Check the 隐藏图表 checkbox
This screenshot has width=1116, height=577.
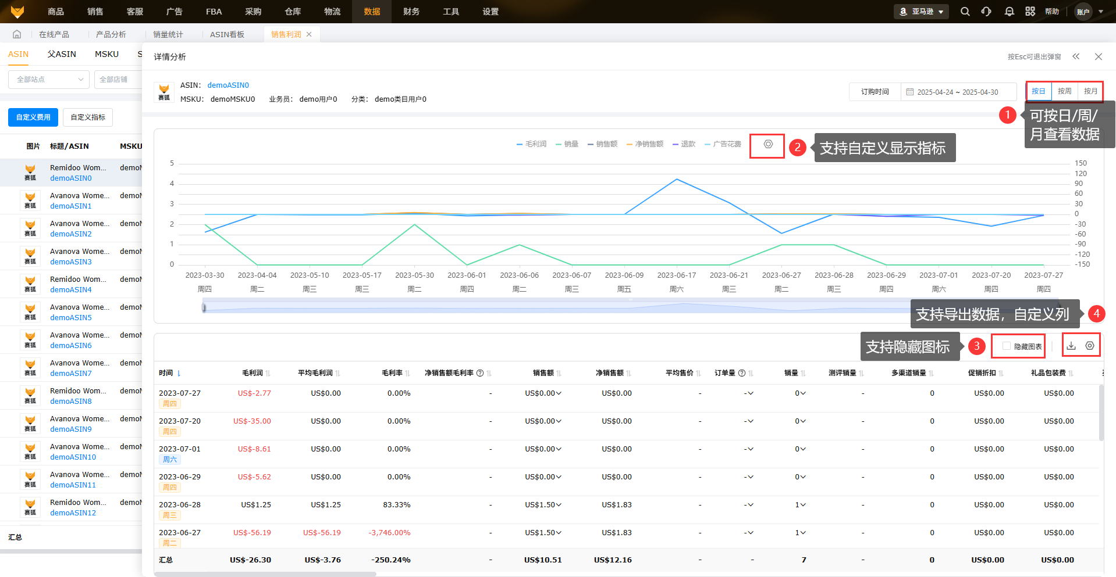(x=1007, y=346)
